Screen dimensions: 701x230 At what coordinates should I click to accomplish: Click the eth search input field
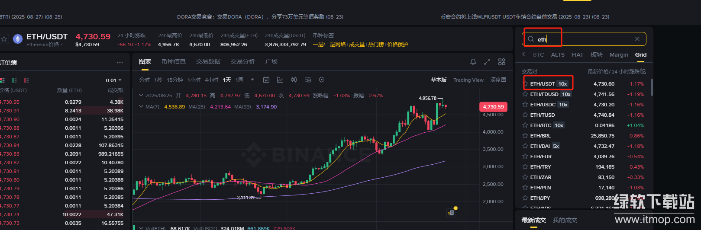click(585, 39)
